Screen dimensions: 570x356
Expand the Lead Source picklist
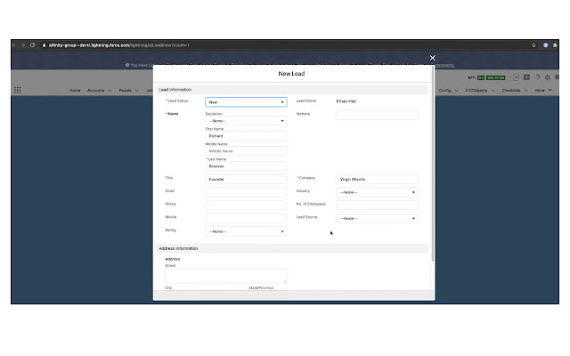click(x=377, y=218)
